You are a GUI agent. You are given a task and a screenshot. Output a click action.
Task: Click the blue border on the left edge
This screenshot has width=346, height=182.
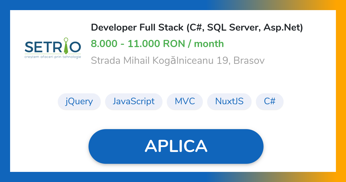point(5,91)
